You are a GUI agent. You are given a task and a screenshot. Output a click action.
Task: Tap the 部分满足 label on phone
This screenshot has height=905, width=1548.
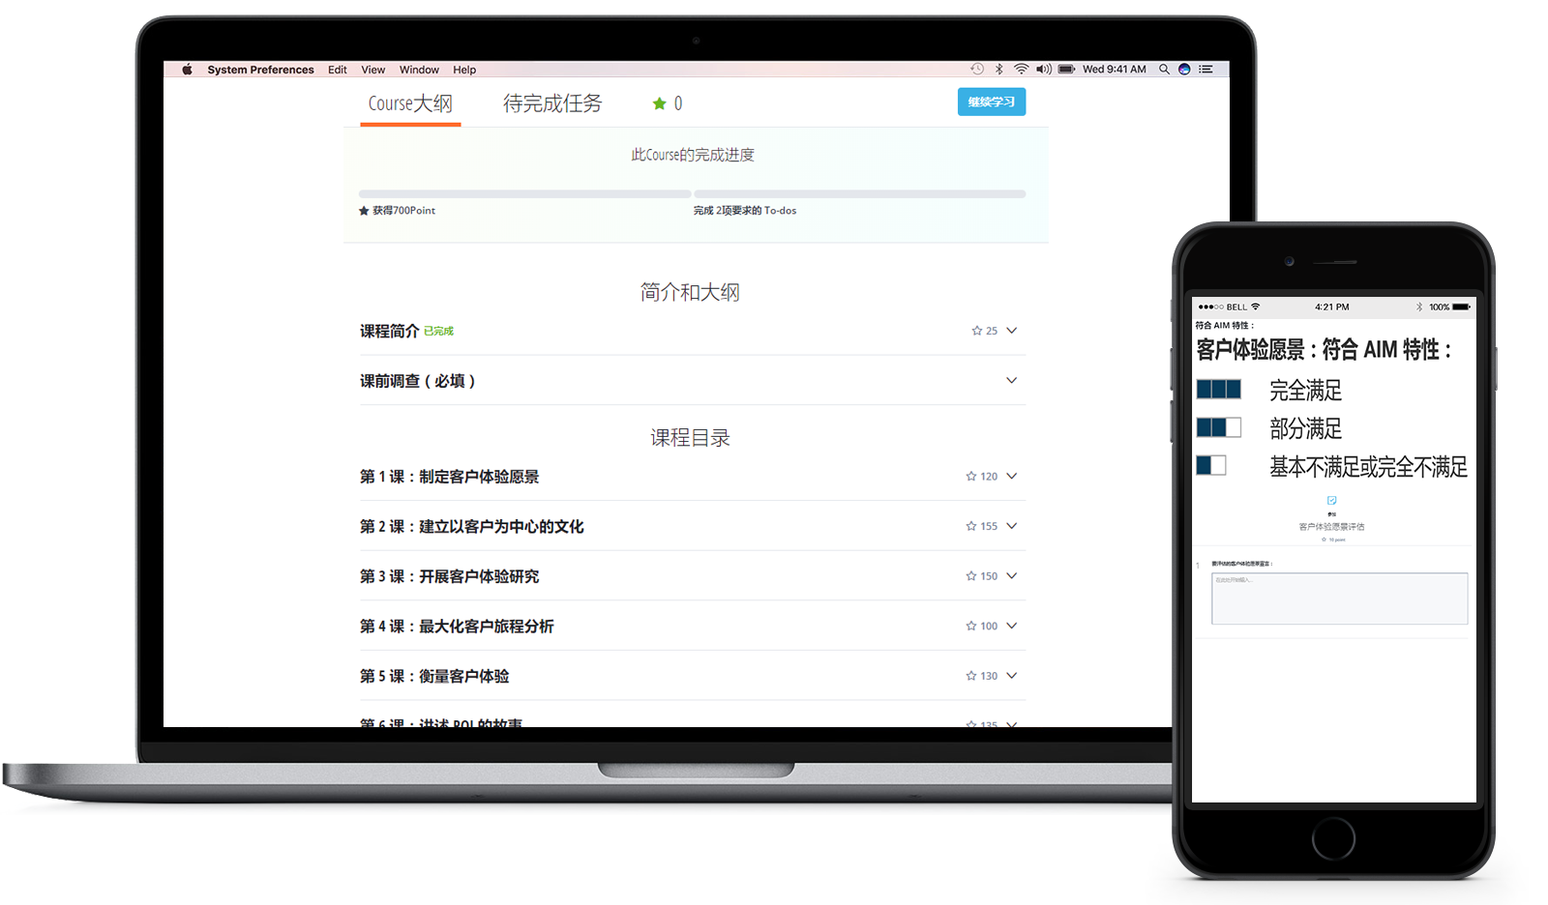pyautogui.click(x=1306, y=428)
